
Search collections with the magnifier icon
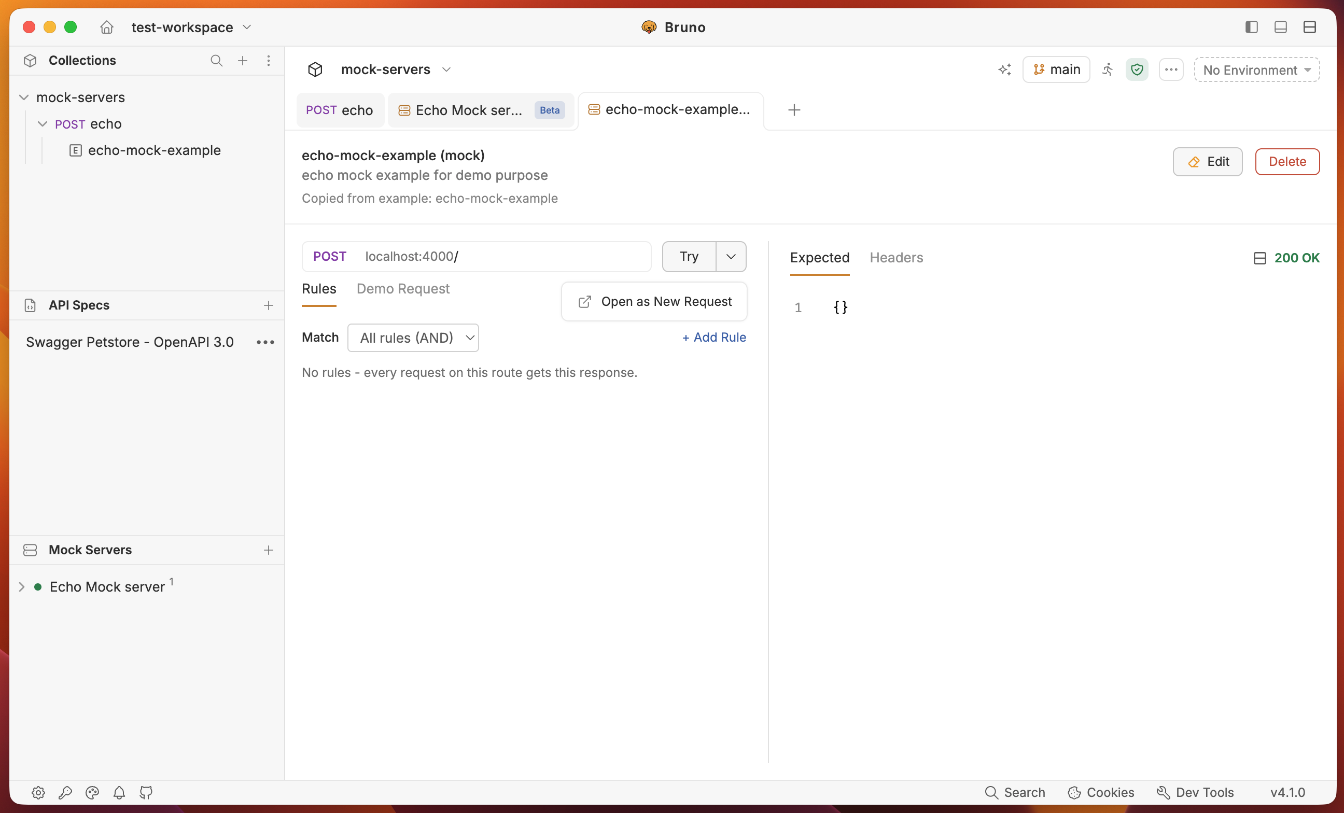tap(217, 61)
